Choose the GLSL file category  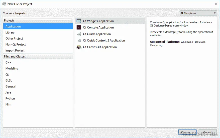(x=38, y=80)
